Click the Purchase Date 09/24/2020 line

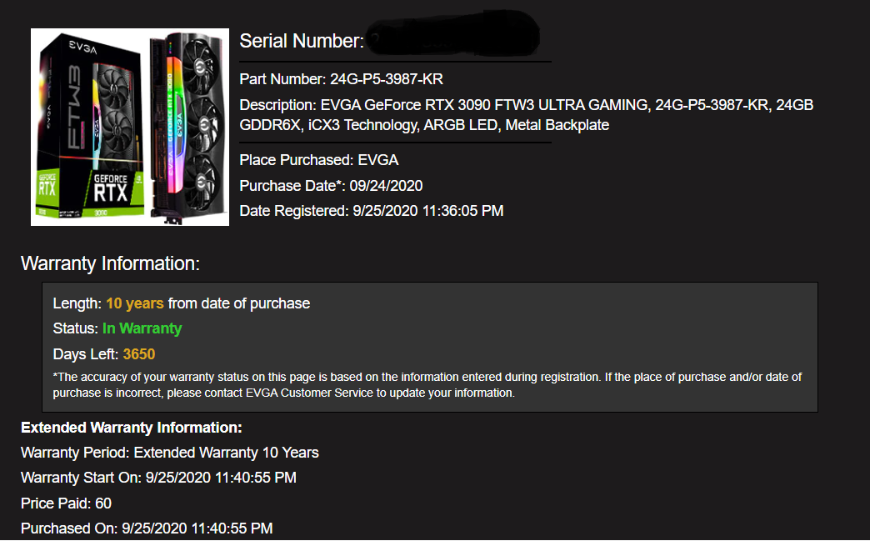(331, 185)
